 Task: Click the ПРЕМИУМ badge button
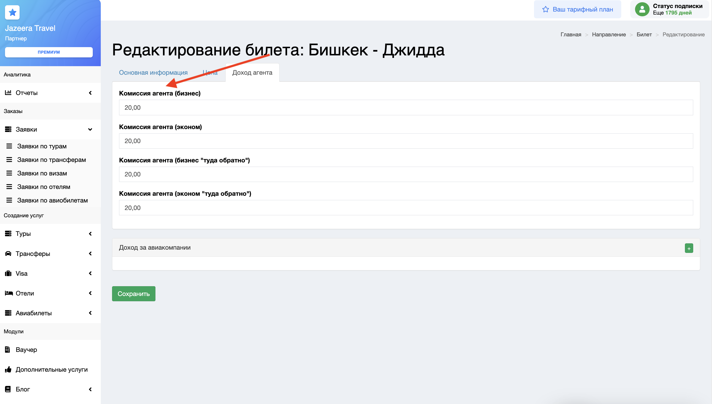pos(49,52)
